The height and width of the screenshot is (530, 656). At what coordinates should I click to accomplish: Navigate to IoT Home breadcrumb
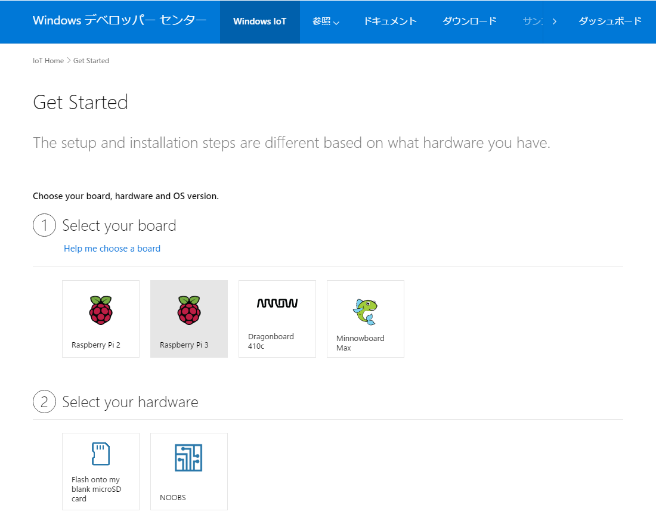pyautogui.click(x=48, y=61)
